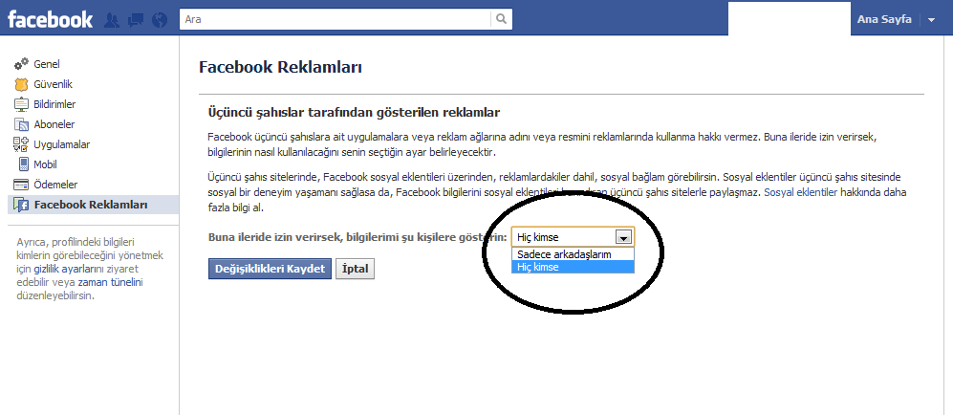Open messages icon in top bar

tap(136, 20)
